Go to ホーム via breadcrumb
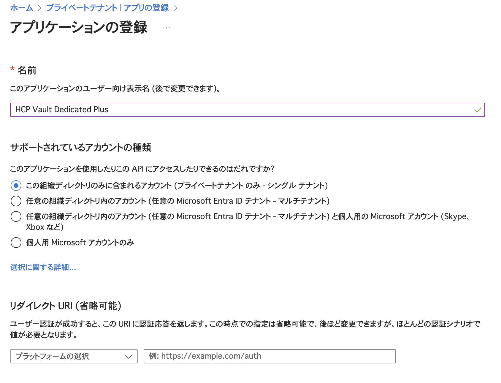The image size is (501, 383). [21, 8]
